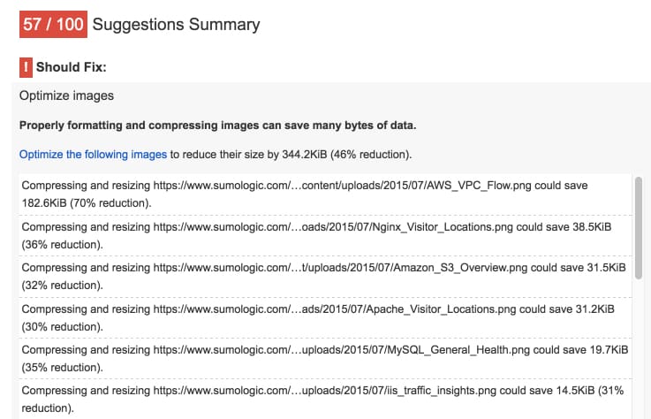Image resolution: width=651 pixels, height=419 pixels.
Task: Click the 'Suggestions Summary' heading
Action: (176, 25)
